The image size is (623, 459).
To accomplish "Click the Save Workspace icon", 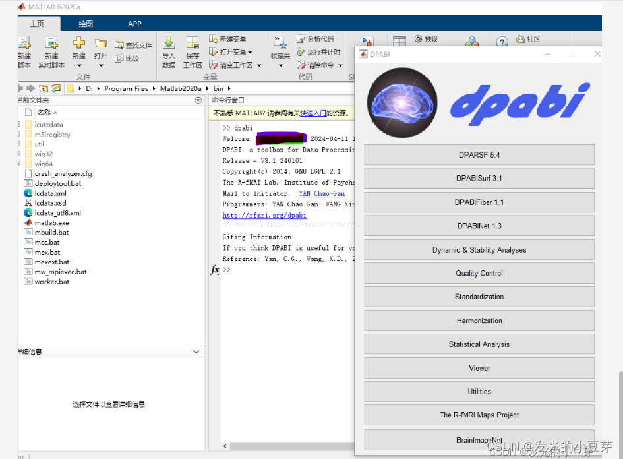I will 191,46.
